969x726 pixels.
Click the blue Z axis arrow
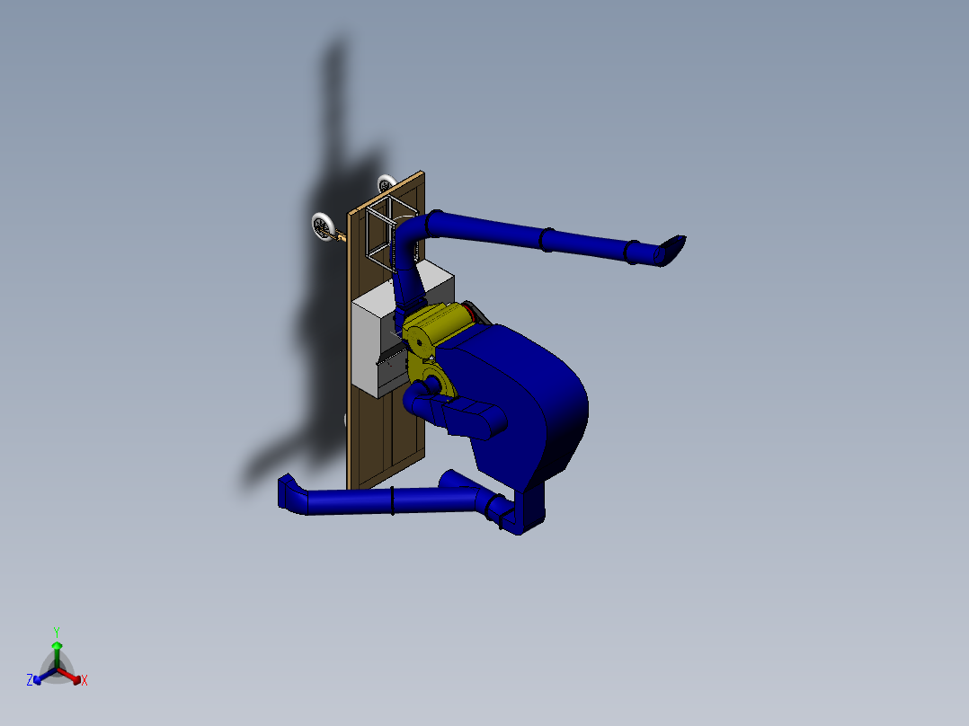pyautogui.click(x=37, y=680)
